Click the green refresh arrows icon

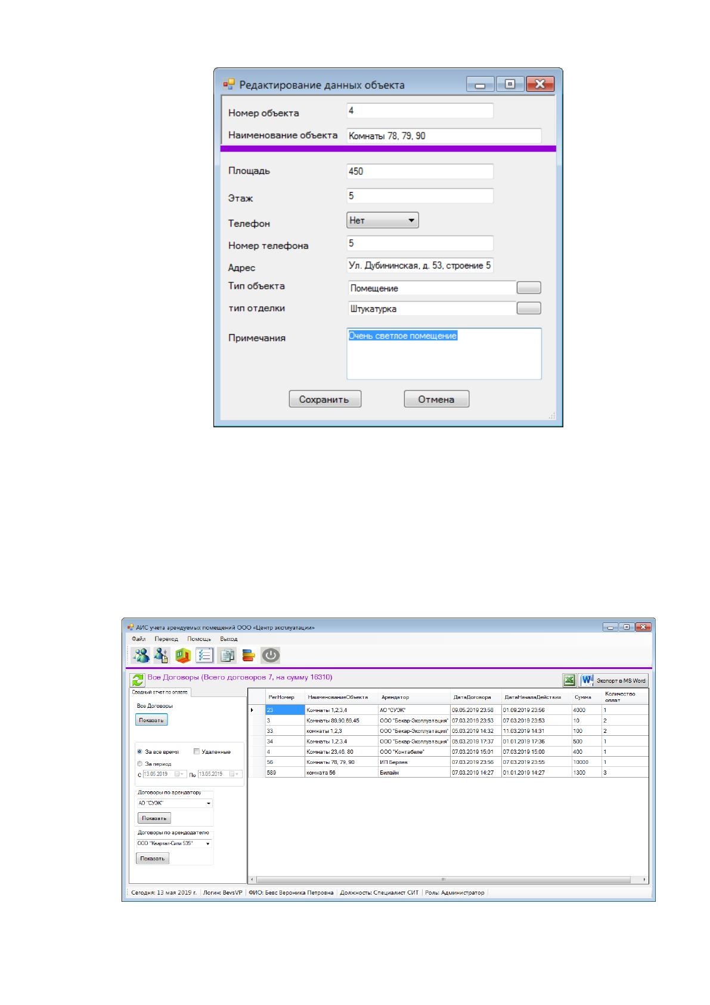pos(138,680)
